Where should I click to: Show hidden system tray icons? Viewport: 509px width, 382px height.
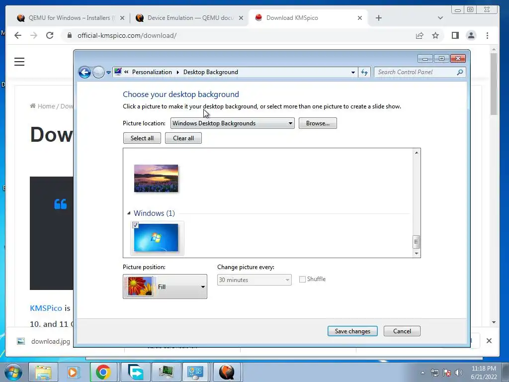(423, 373)
